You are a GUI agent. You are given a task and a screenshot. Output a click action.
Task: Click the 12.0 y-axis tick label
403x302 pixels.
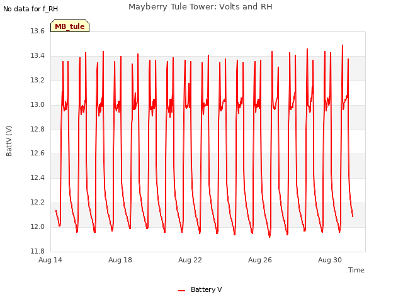[x=38, y=226]
